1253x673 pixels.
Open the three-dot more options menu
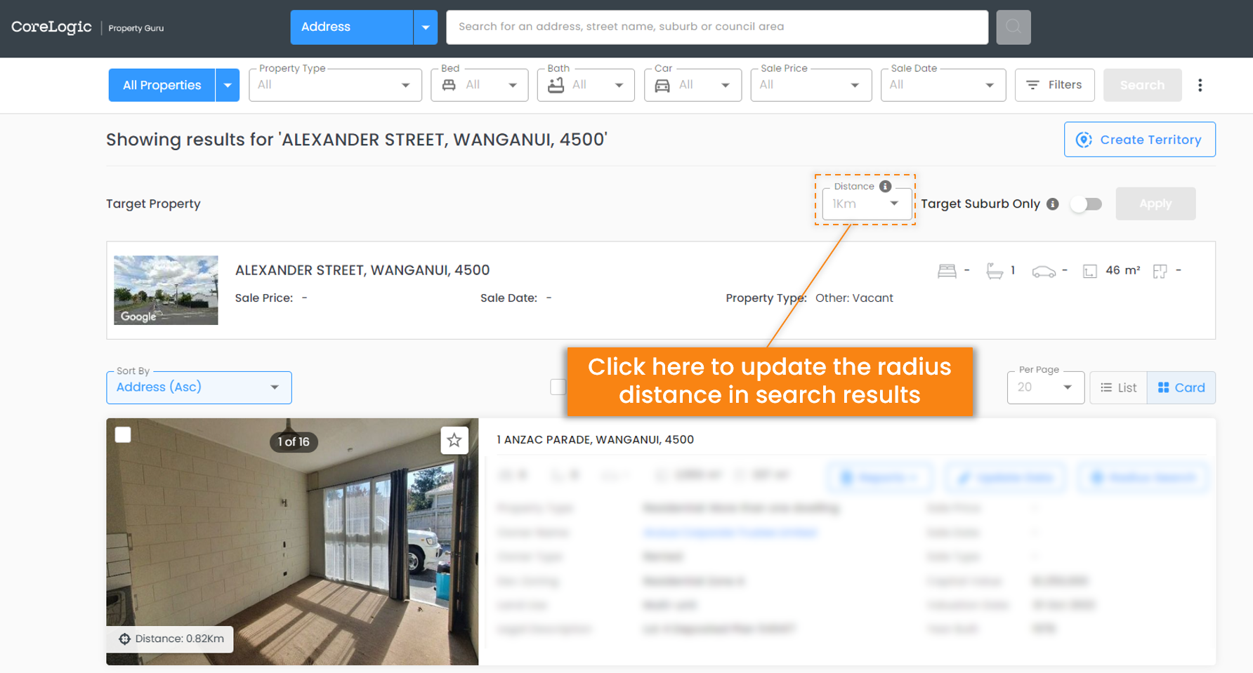coord(1200,85)
